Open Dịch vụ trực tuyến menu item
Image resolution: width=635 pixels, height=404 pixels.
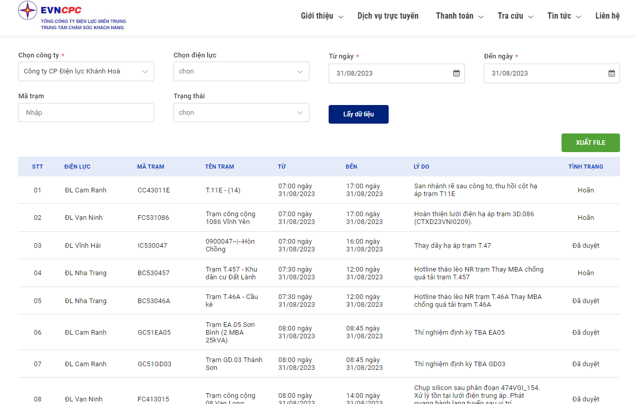(x=388, y=16)
